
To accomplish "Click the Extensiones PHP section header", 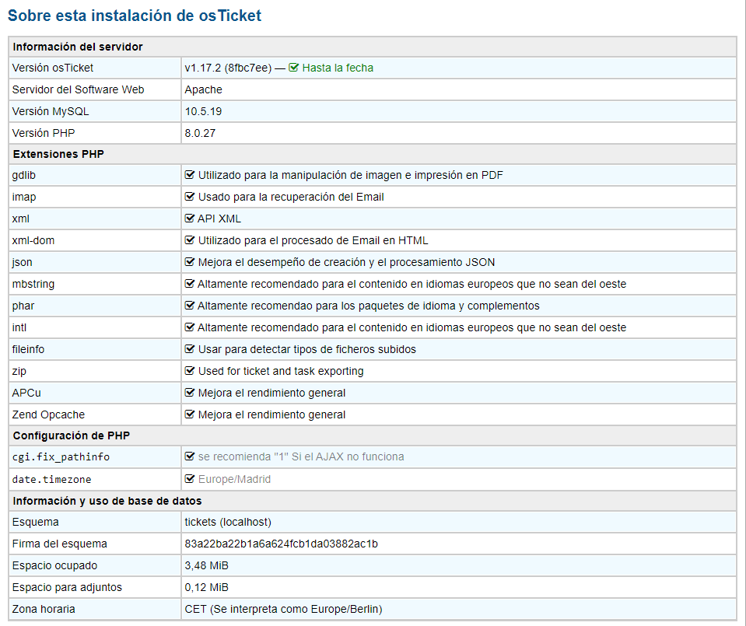I will pyautogui.click(x=58, y=154).
